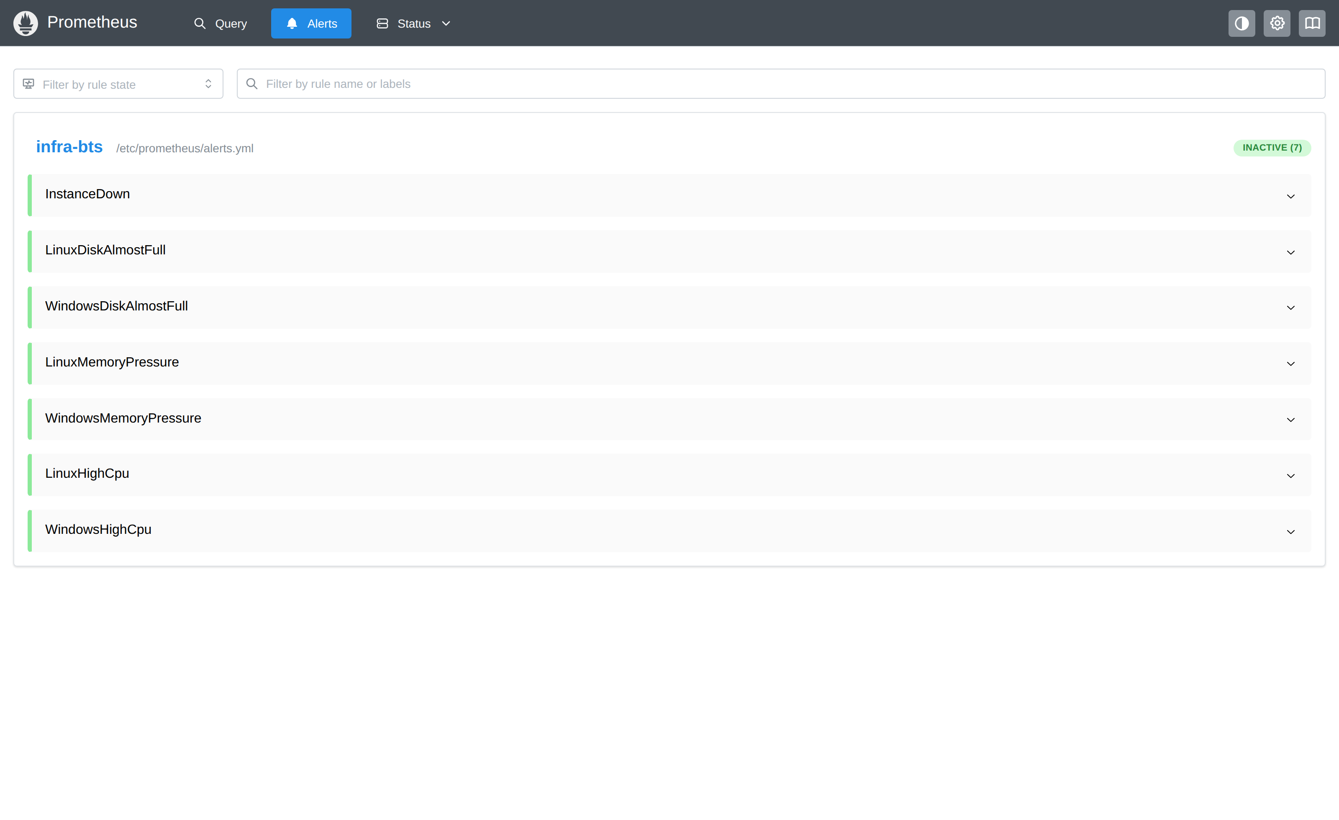The height and width of the screenshot is (820, 1339).
Task: Open the Query page
Action: (x=221, y=23)
